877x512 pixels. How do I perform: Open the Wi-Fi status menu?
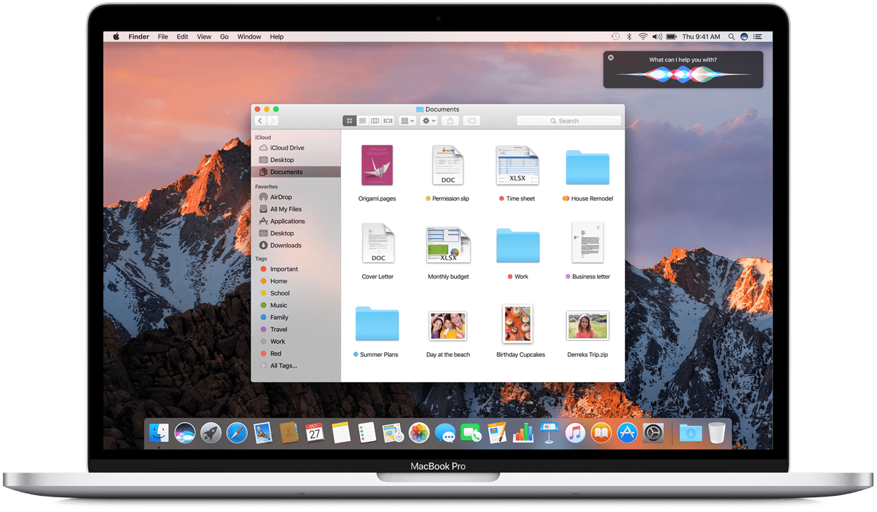[643, 36]
